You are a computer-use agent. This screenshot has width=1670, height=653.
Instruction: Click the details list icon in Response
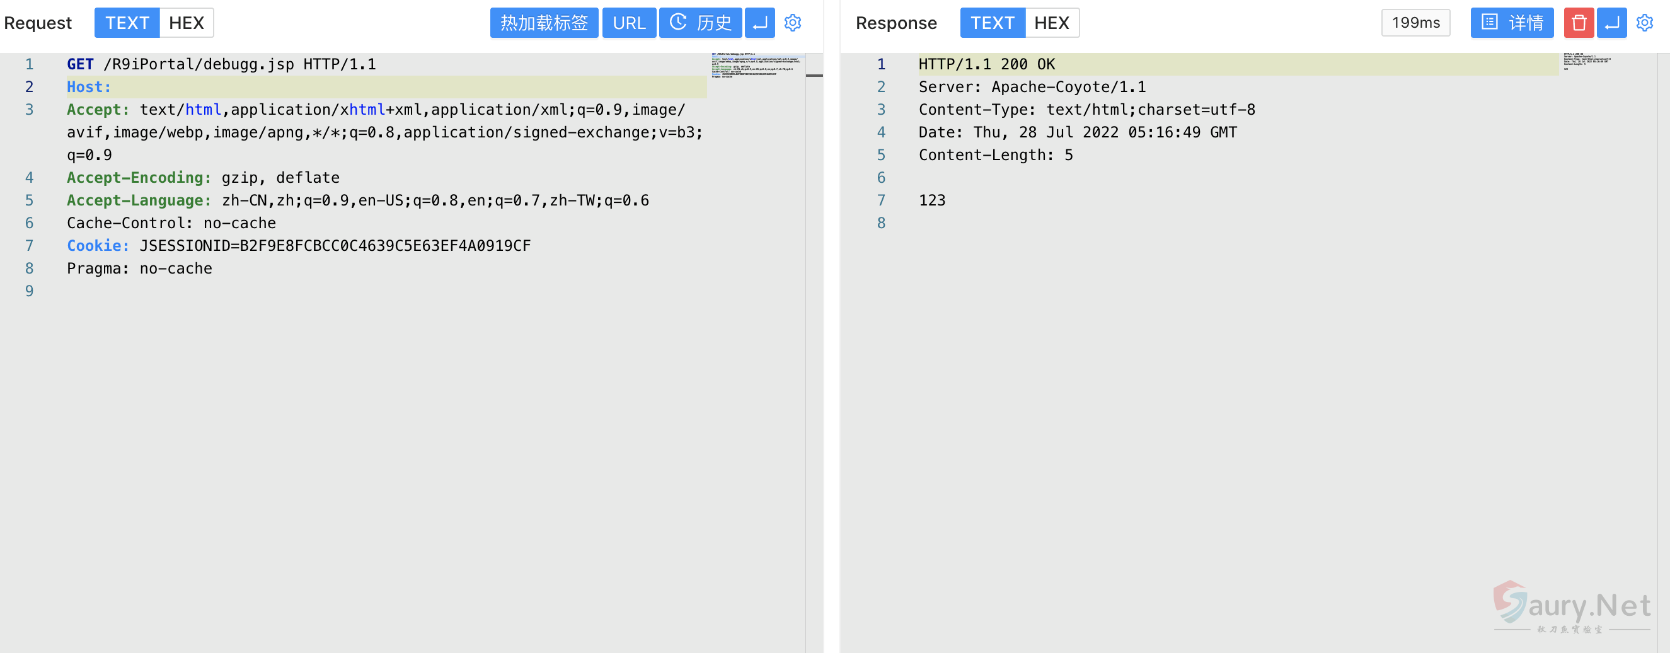point(1511,23)
